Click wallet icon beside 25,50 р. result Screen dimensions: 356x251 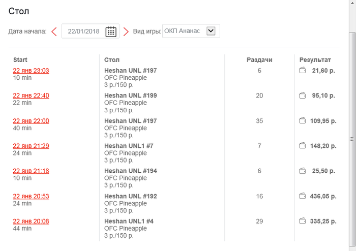(x=303, y=171)
